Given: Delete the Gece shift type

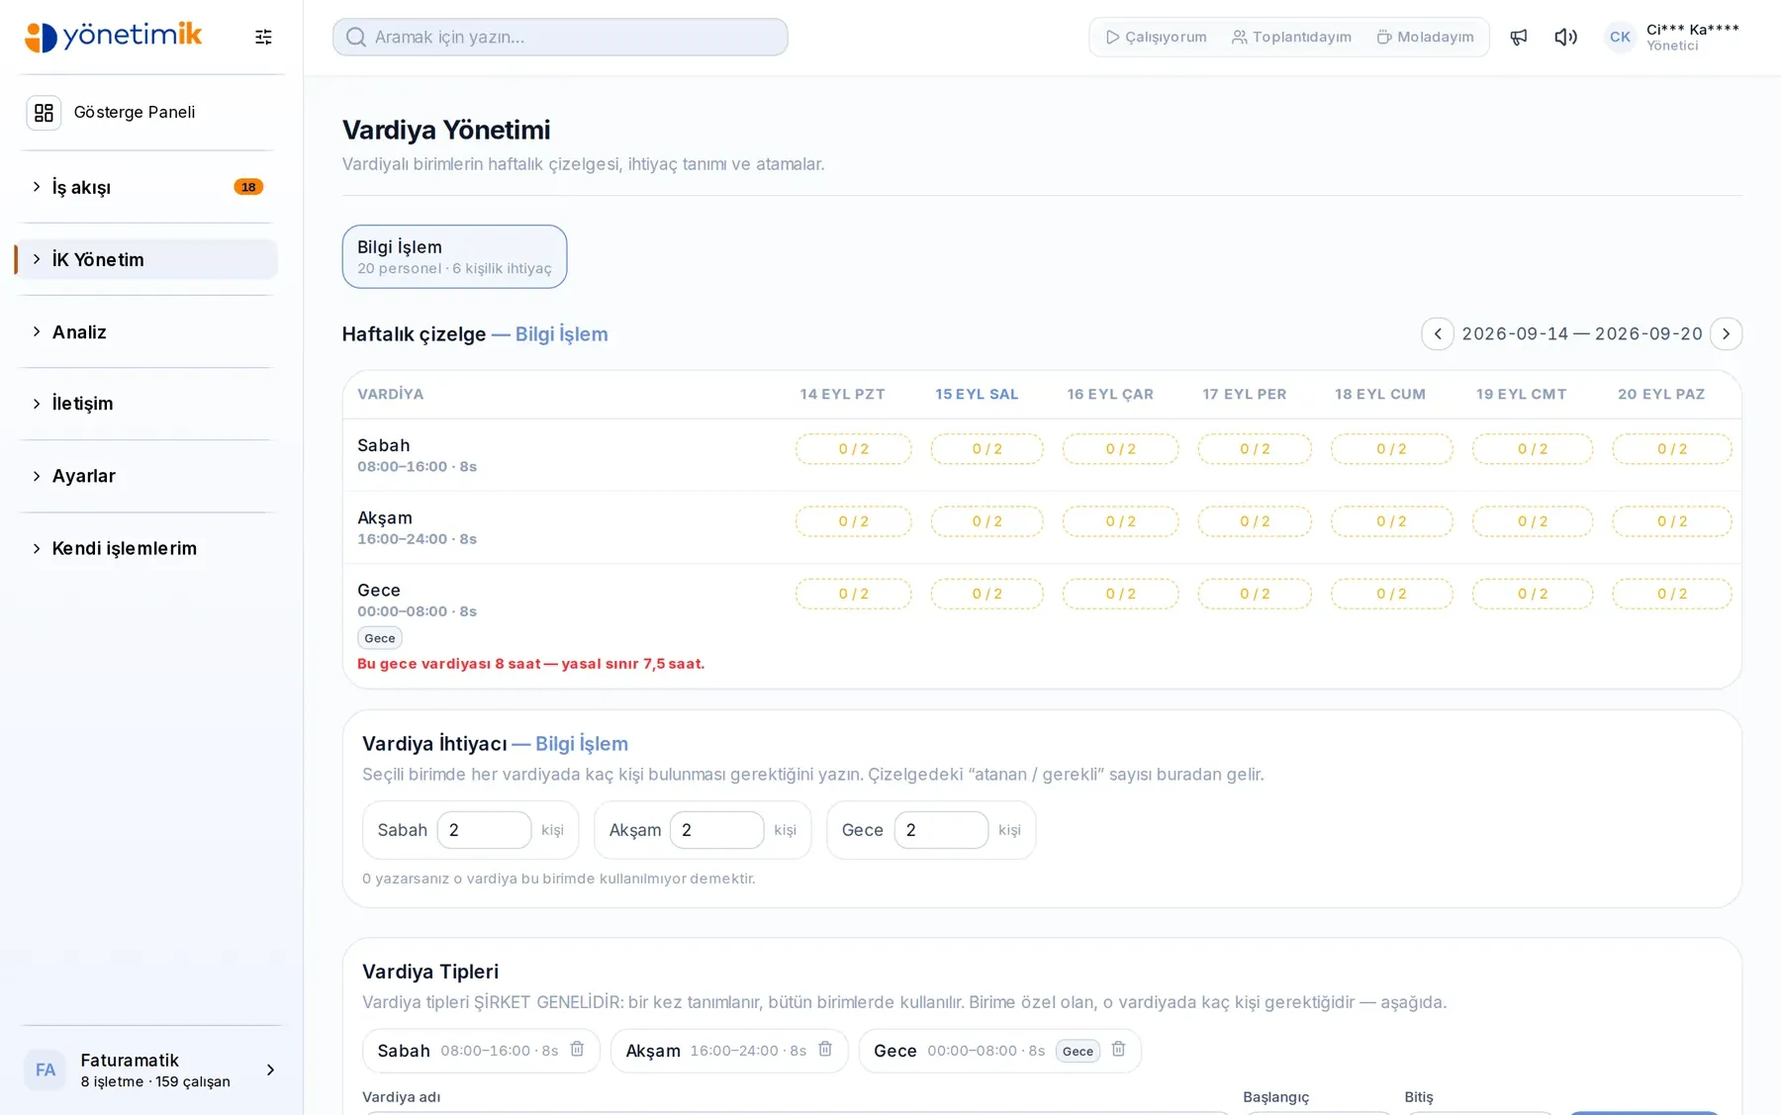Looking at the screenshot, I should pyautogui.click(x=1118, y=1049).
